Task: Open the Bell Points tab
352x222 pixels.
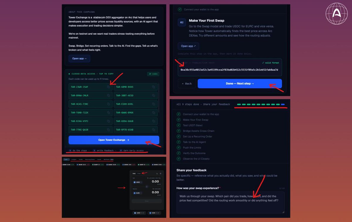Action: click(109, 160)
